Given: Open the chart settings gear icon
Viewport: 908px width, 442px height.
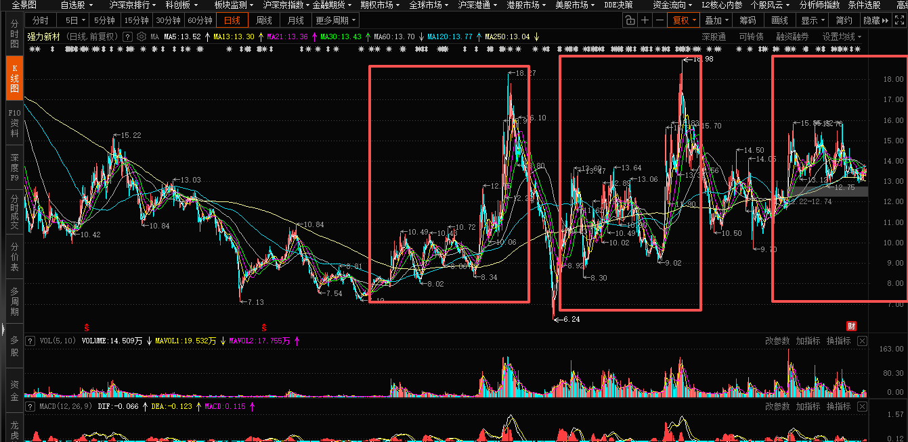Looking at the screenshot, I should click(x=142, y=36).
